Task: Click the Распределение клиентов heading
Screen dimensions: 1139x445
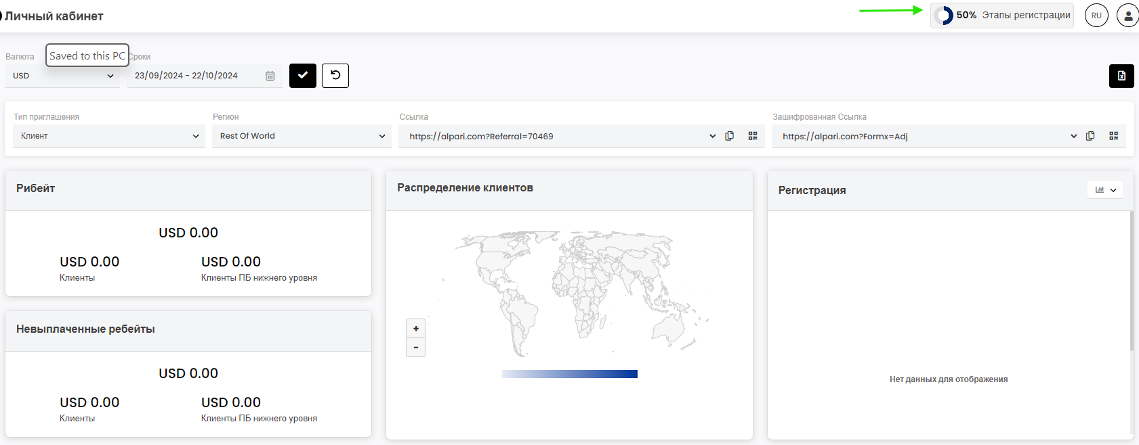Action: [465, 188]
